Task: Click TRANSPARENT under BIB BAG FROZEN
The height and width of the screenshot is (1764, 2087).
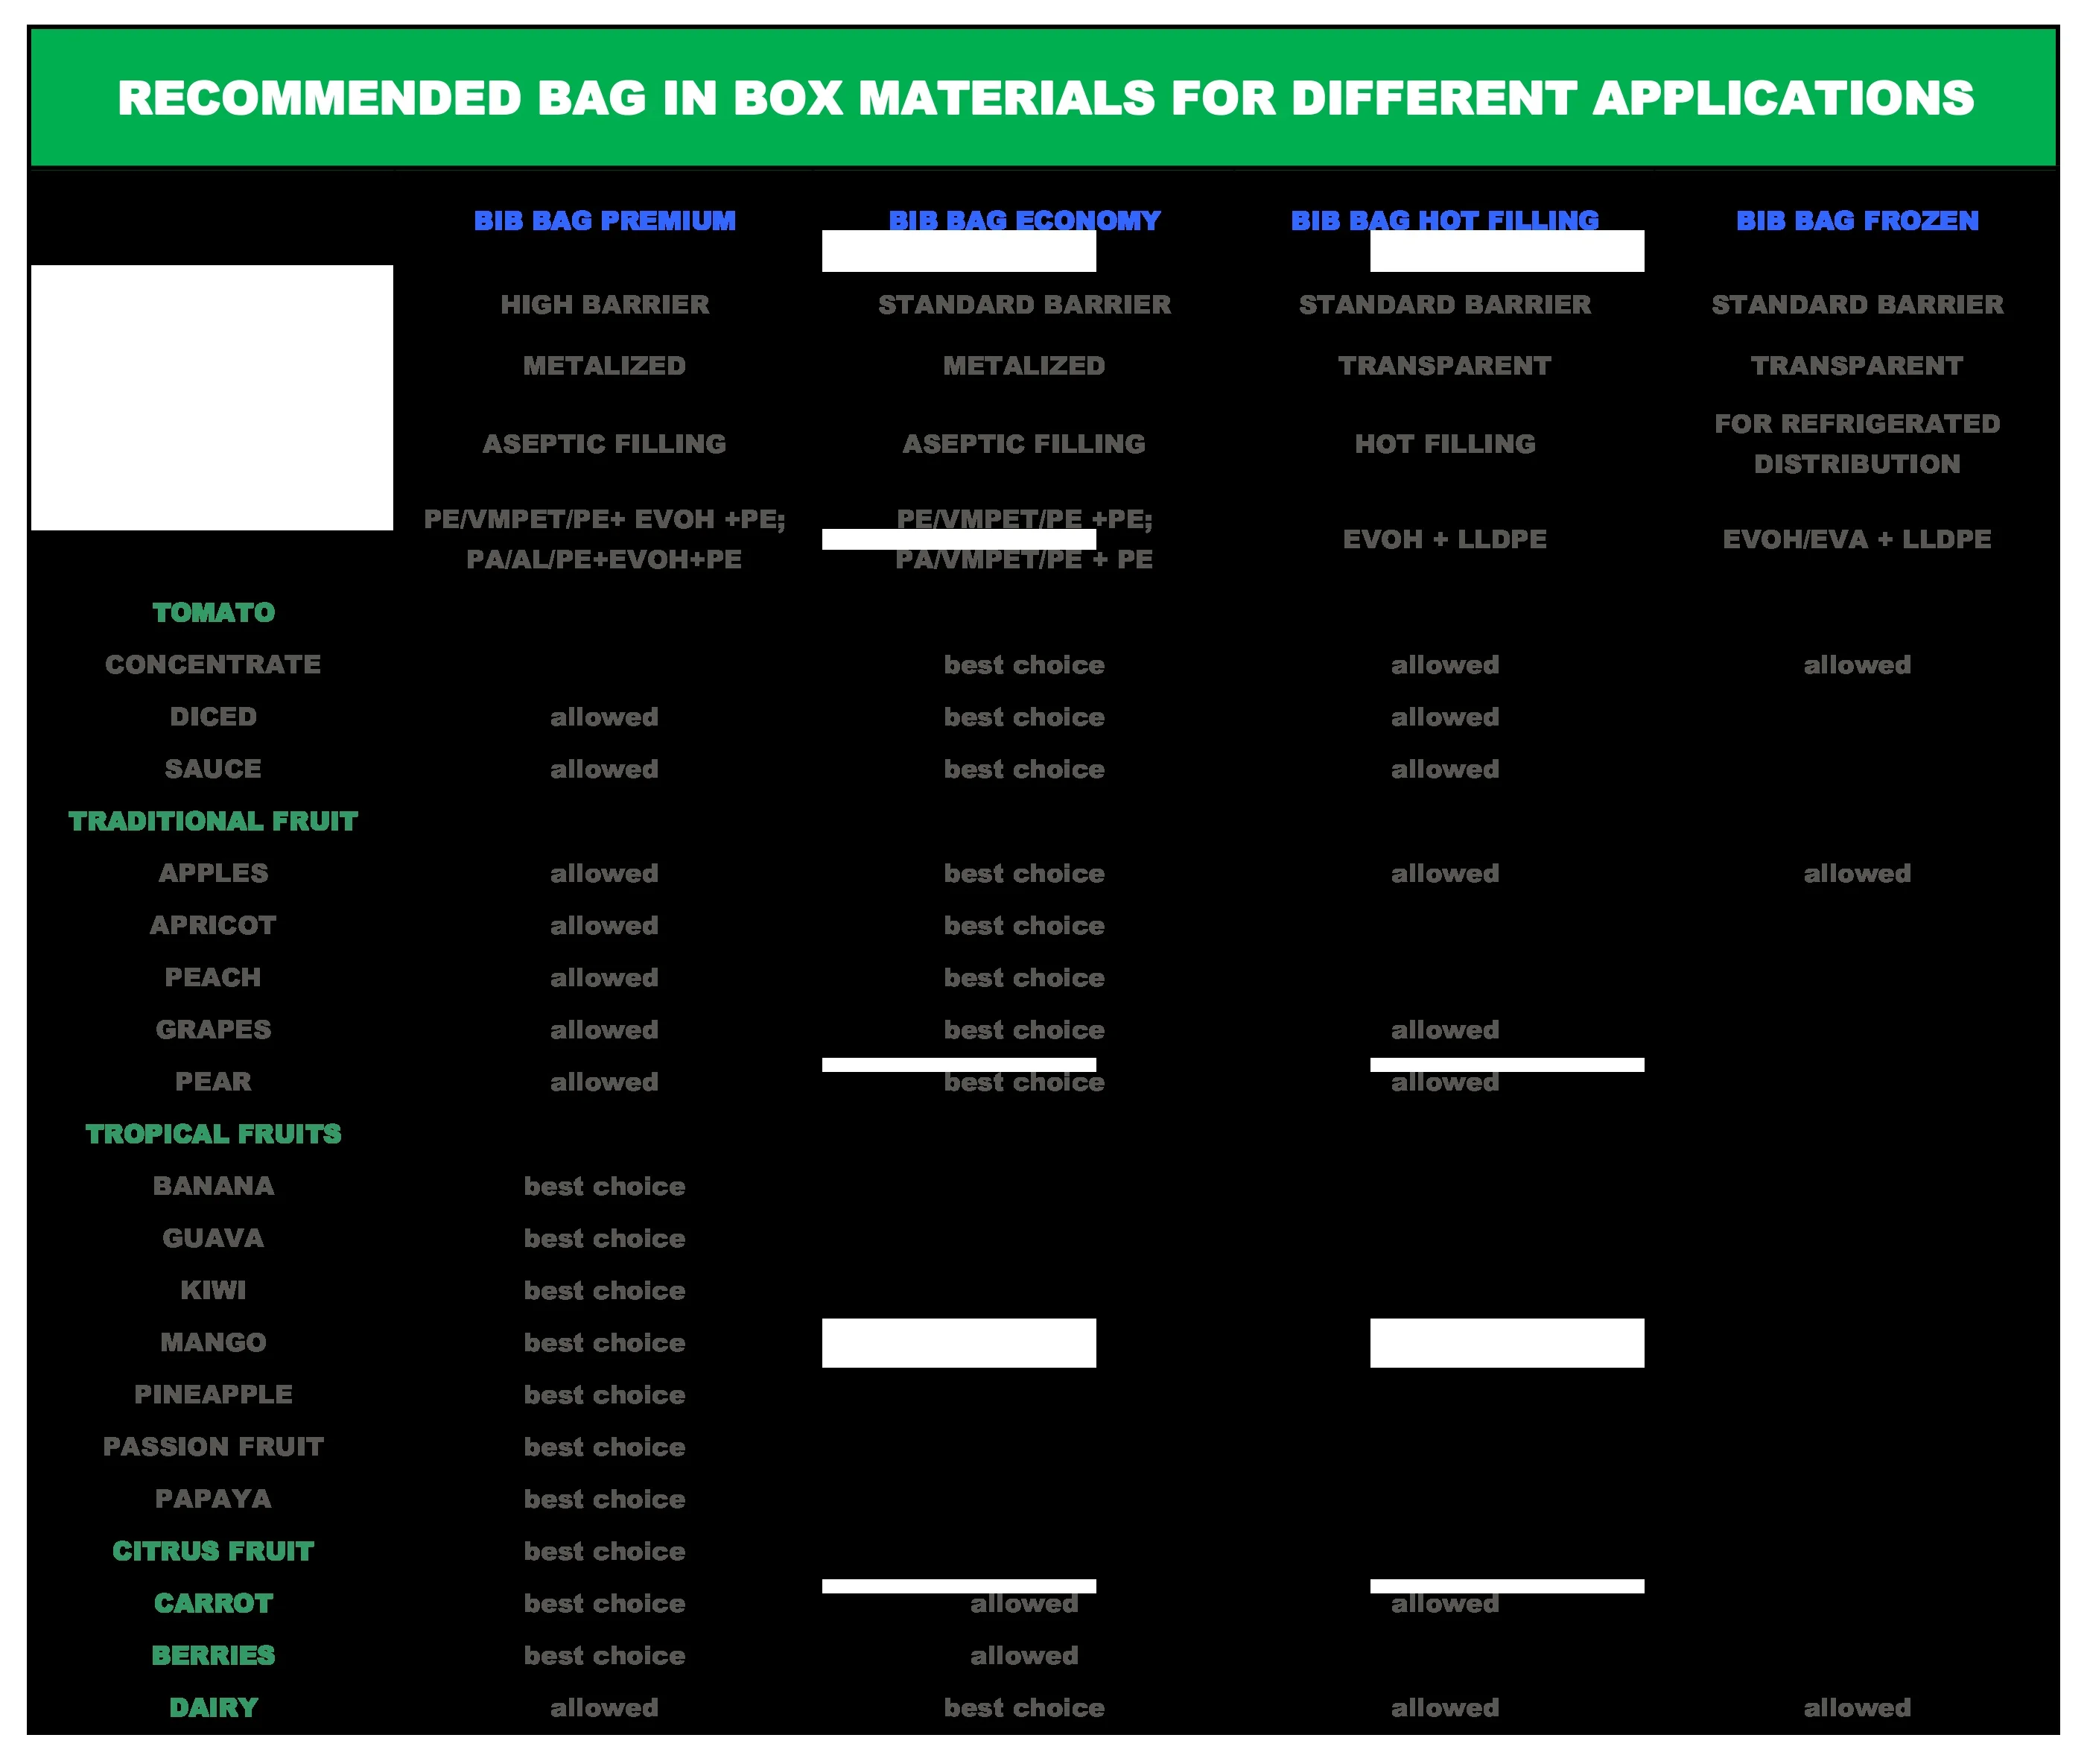Action: tap(1857, 365)
